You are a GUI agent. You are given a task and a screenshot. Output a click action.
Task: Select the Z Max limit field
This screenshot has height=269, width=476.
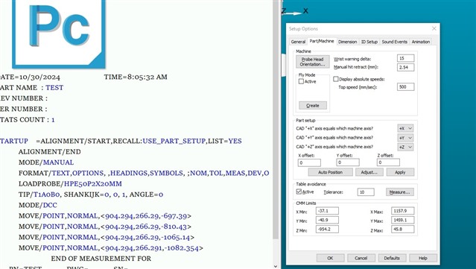[x=403, y=230]
